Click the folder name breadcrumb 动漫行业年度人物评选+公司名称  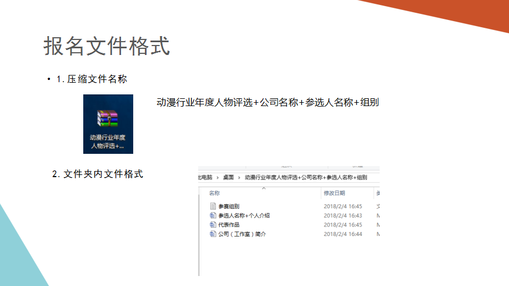pyautogui.click(x=306, y=177)
